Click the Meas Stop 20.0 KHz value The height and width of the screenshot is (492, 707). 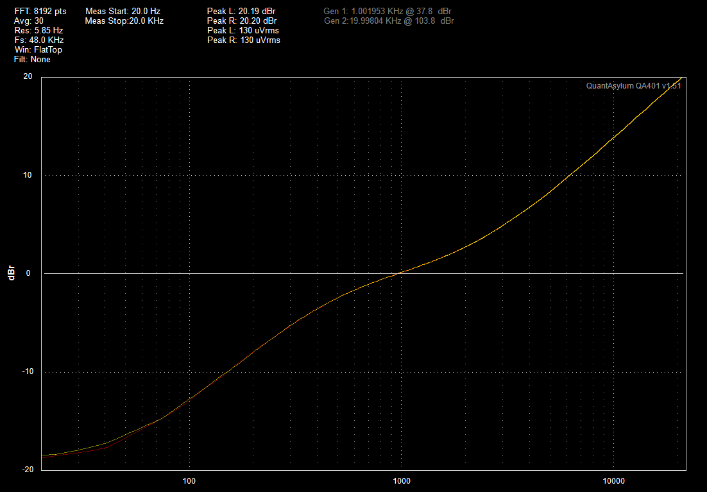click(124, 21)
